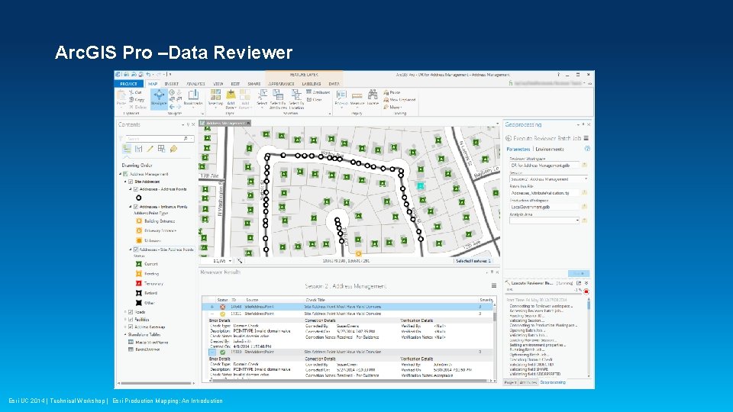Collapse the Site Addresses group
Screen dimensions: 733x412
[125, 182]
